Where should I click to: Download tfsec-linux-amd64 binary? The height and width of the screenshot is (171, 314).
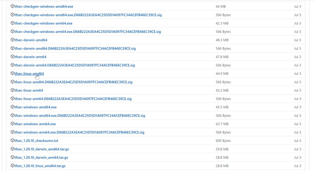29,73
